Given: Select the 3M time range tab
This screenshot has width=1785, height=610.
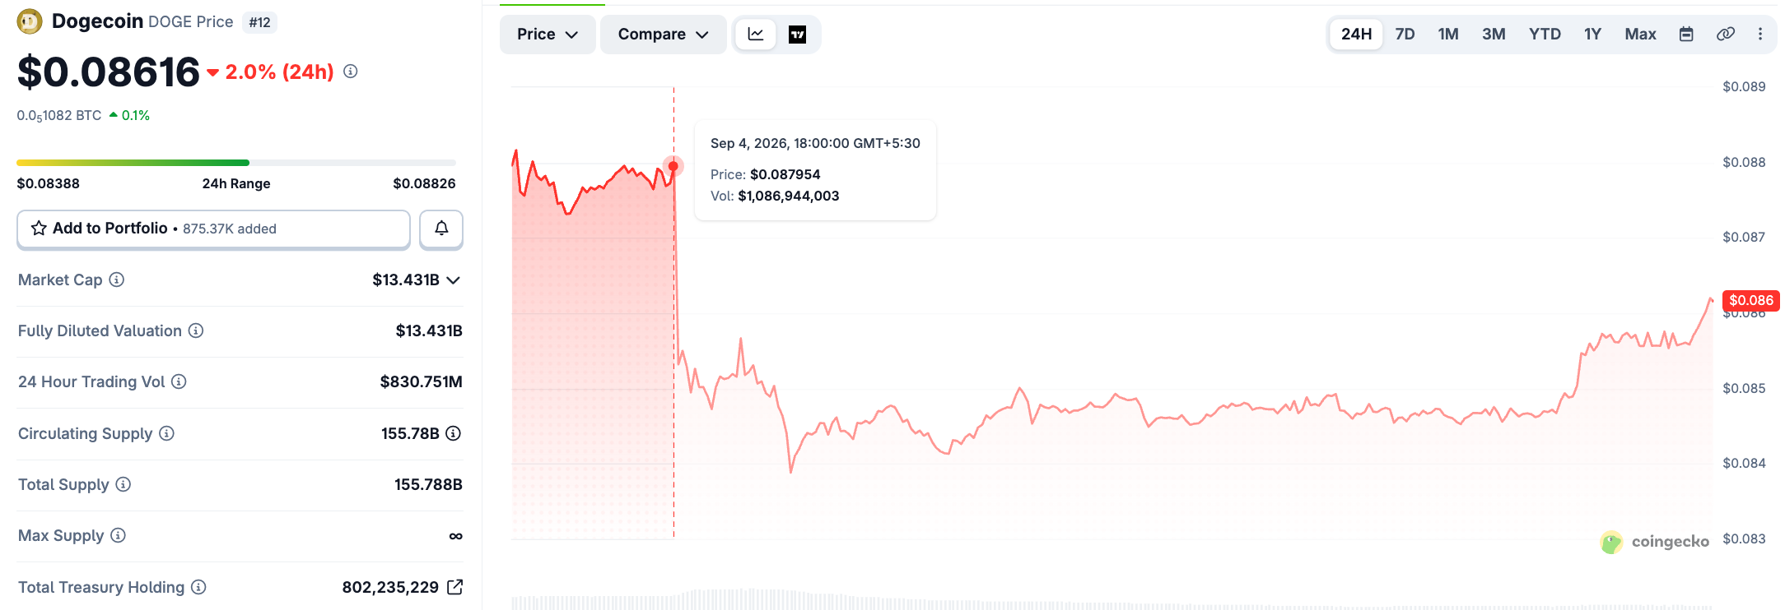Looking at the screenshot, I should 1494,34.
